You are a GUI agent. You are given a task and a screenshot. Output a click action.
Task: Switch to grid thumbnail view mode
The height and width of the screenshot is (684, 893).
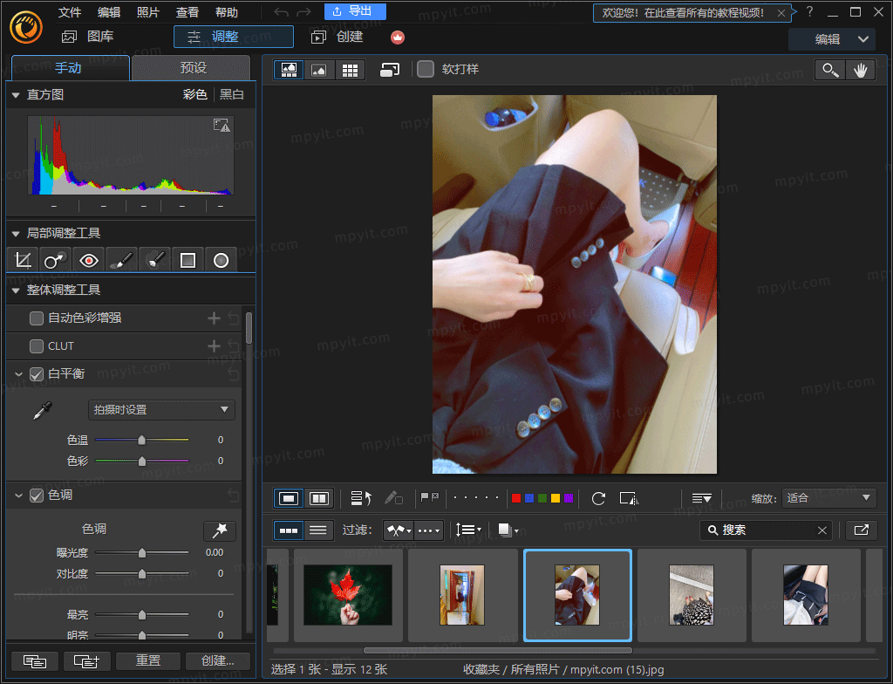click(x=350, y=70)
